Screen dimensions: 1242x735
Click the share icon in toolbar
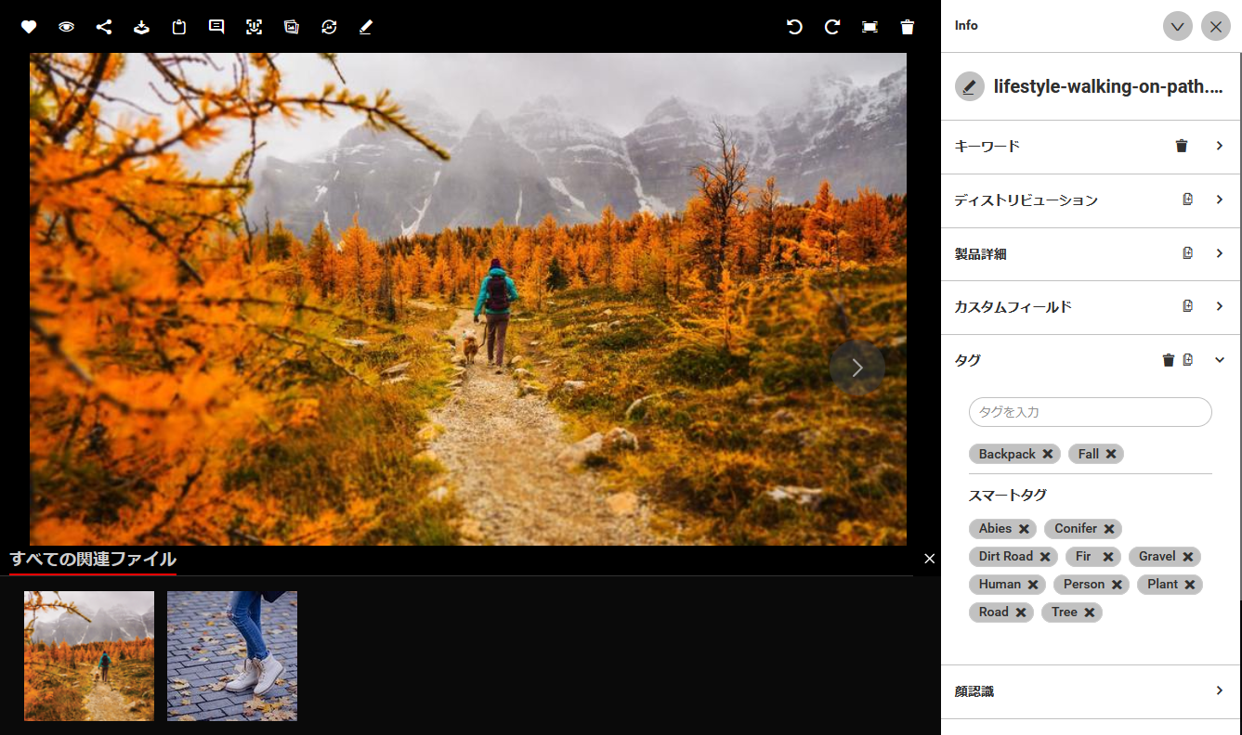[104, 27]
